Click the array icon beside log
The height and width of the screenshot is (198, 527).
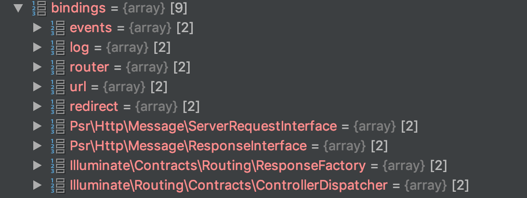pyautogui.click(x=58, y=48)
